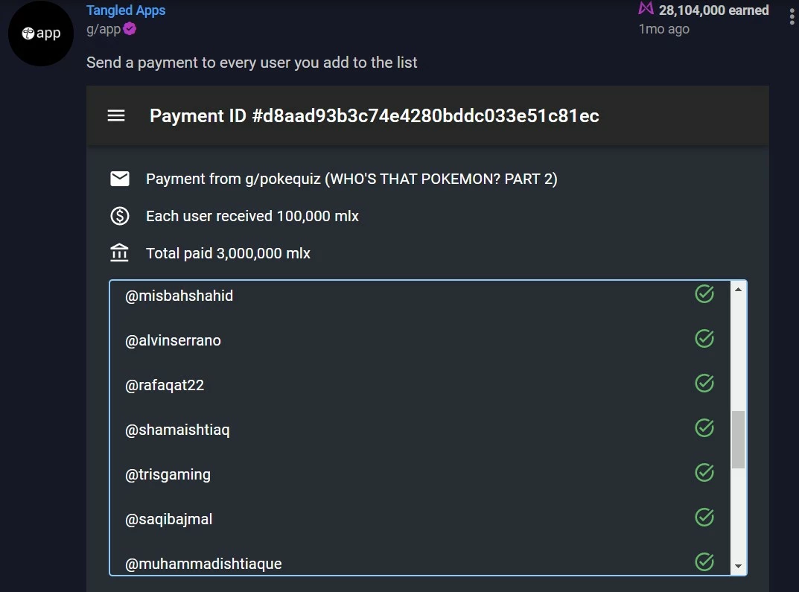Click the green check mark for @misbahshahid
Viewport: 799px width, 592px height.
pyautogui.click(x=704, y=294)
